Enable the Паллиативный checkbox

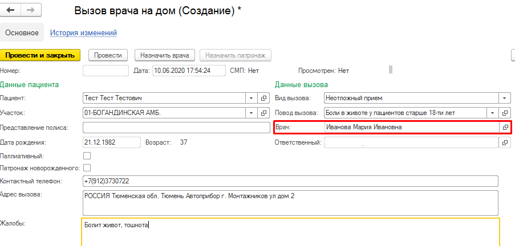87,155
